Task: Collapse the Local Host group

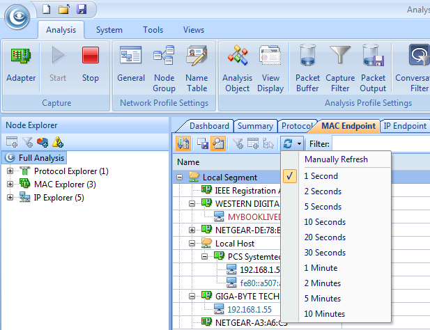Action: 192,244
